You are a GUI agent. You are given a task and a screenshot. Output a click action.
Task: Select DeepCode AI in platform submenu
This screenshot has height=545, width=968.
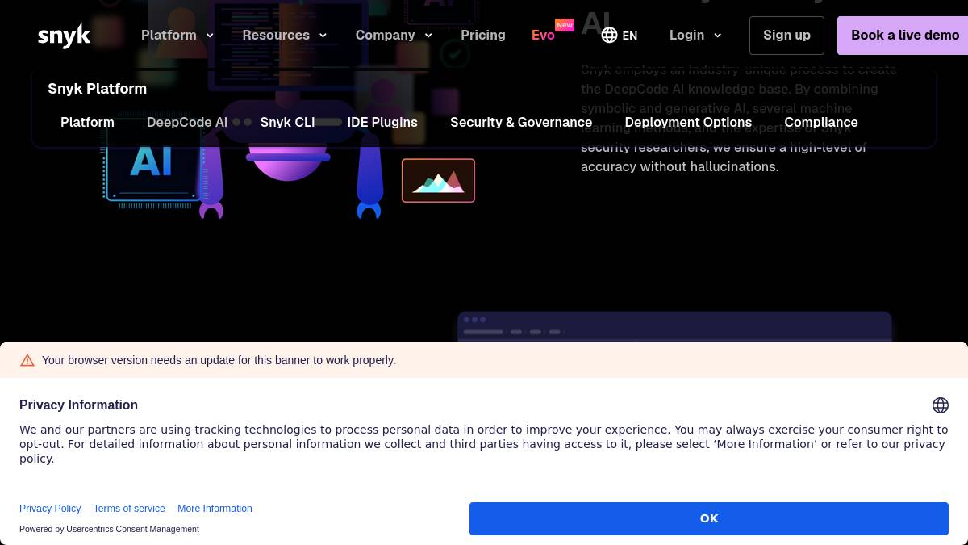pyautogui.click(x=187, y=123)
